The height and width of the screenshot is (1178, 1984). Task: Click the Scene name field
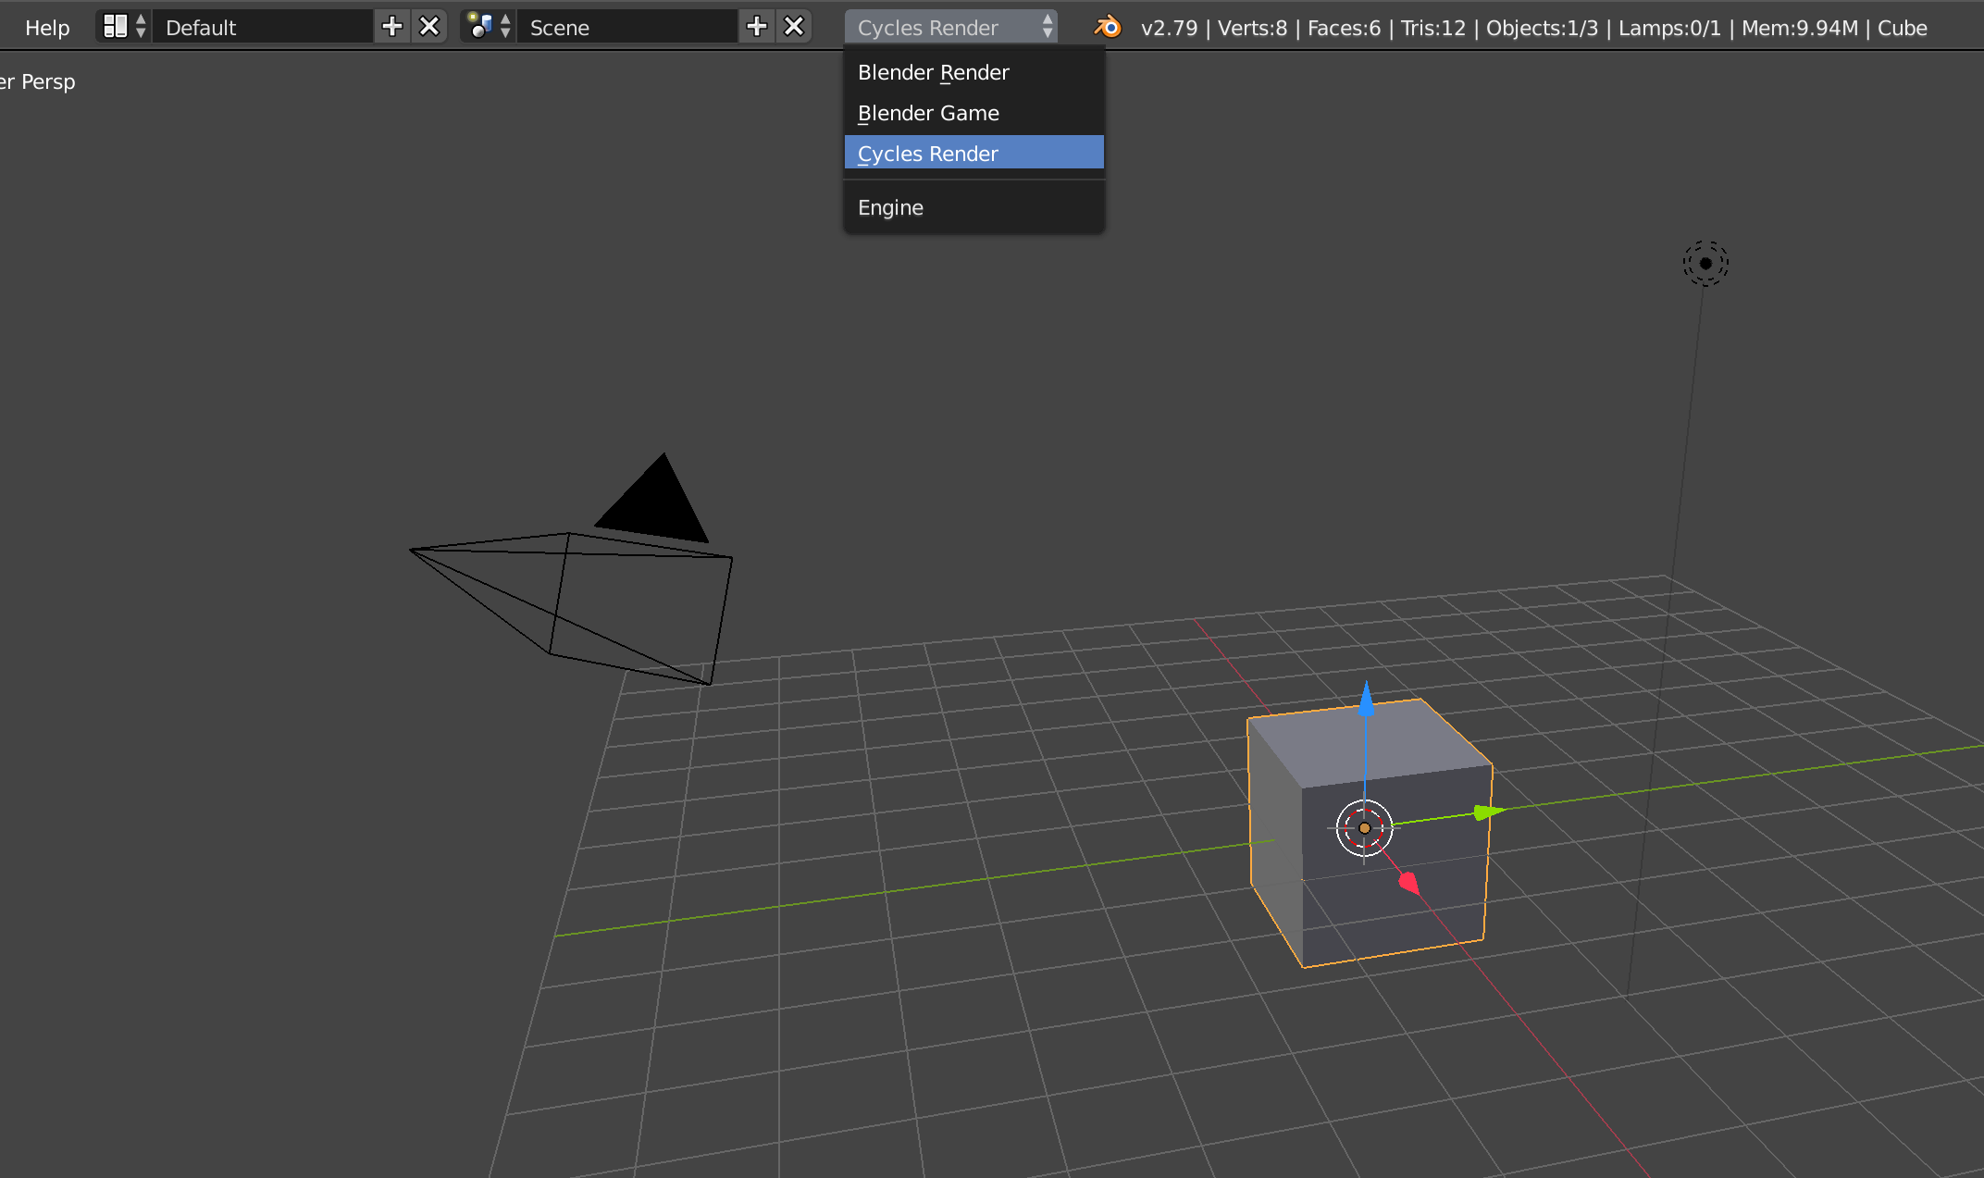pos(629,27)
